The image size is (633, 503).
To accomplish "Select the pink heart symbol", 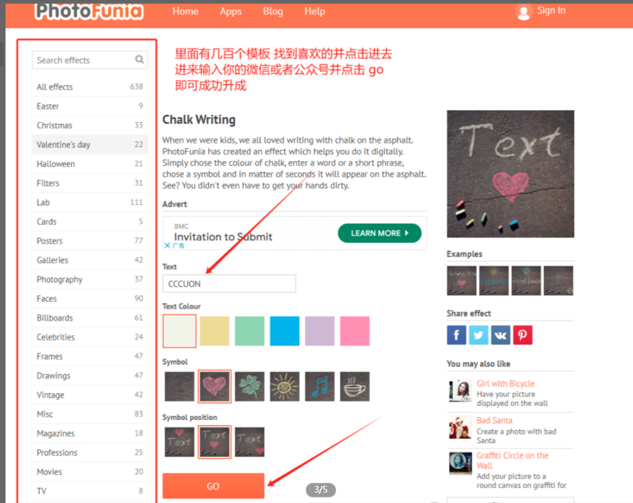I will (x=214, y=386).
